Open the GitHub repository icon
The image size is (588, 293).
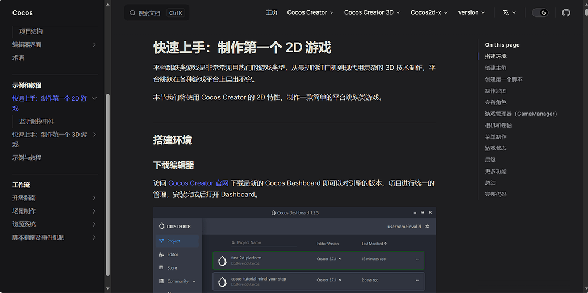tap(566, 12)
